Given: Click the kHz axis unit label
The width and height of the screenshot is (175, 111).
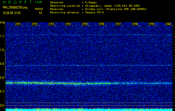Looking at the screenshot, I should (x=3, y=22).
